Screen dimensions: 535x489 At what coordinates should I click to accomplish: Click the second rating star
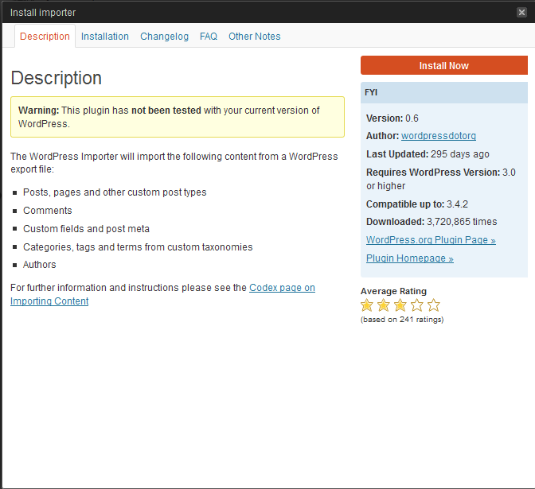(x=384, y=305)
